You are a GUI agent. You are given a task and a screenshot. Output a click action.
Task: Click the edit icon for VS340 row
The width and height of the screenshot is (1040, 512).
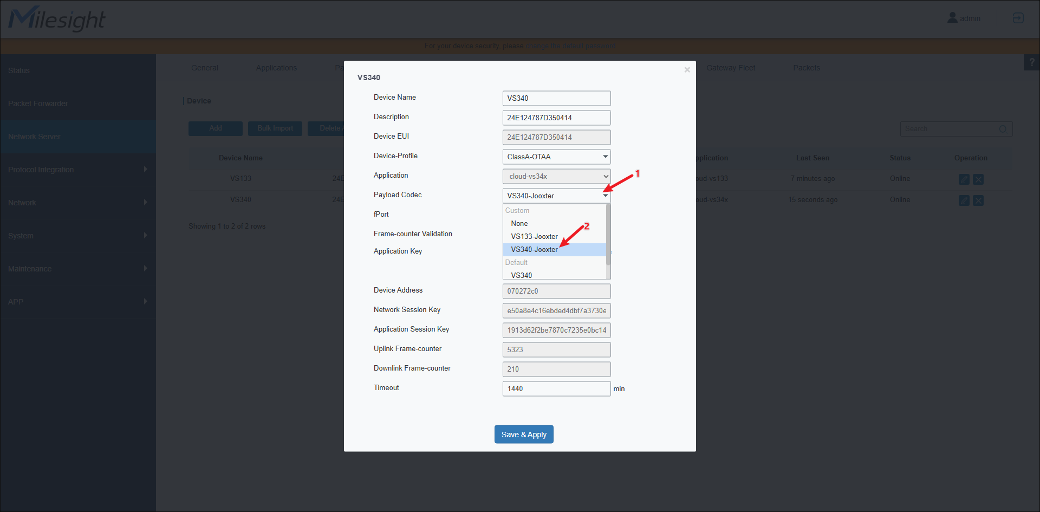[964, 200]
